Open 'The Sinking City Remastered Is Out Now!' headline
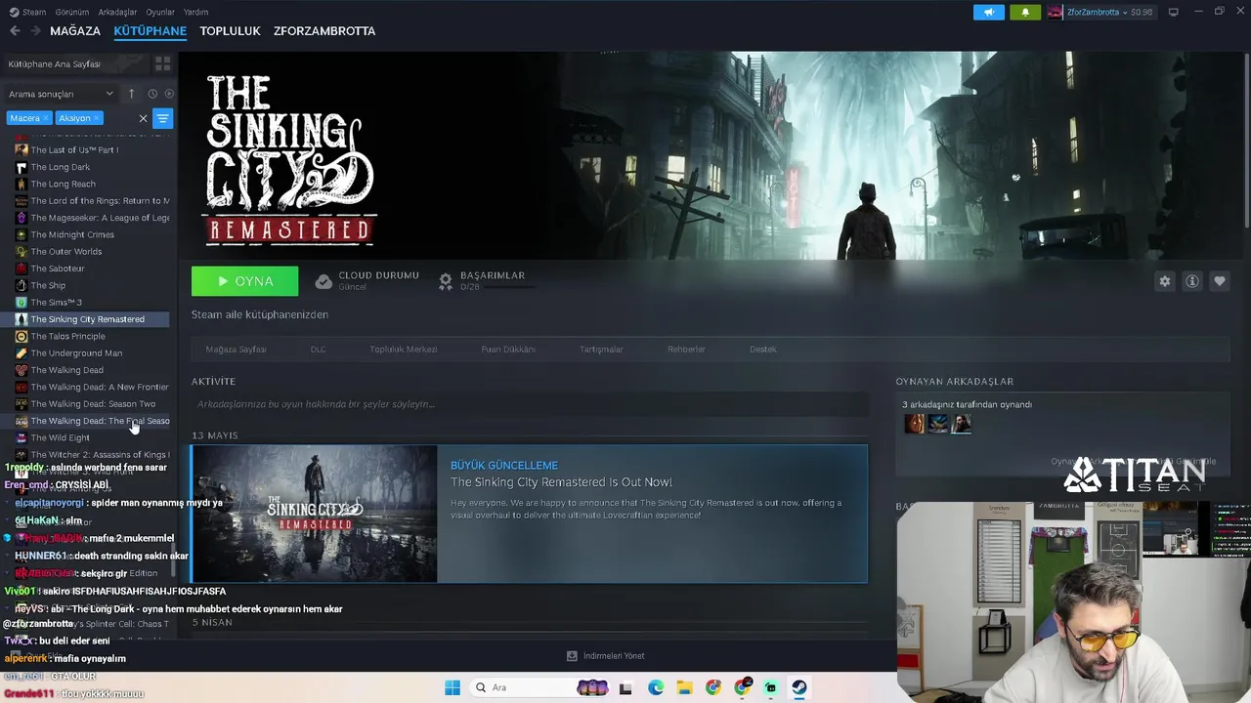Viewport: 1251px width, 703px height. pyautogui.click(x=561, y=482)
